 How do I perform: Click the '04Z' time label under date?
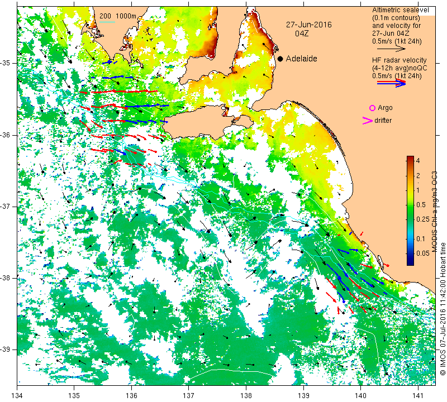tap(302, 33)
